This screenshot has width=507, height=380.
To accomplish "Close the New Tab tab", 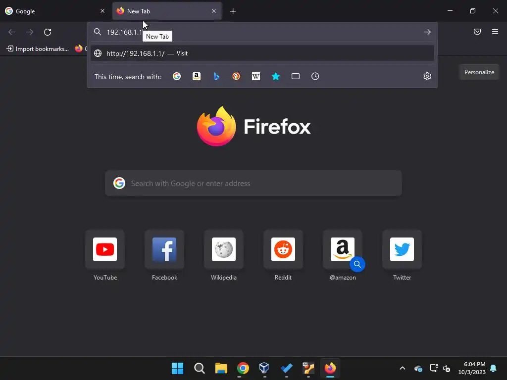I will click(x=214, y=11).
